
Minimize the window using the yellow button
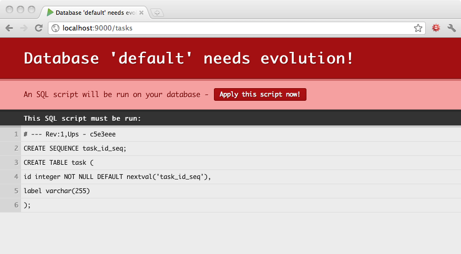click(x=21, y=9)
